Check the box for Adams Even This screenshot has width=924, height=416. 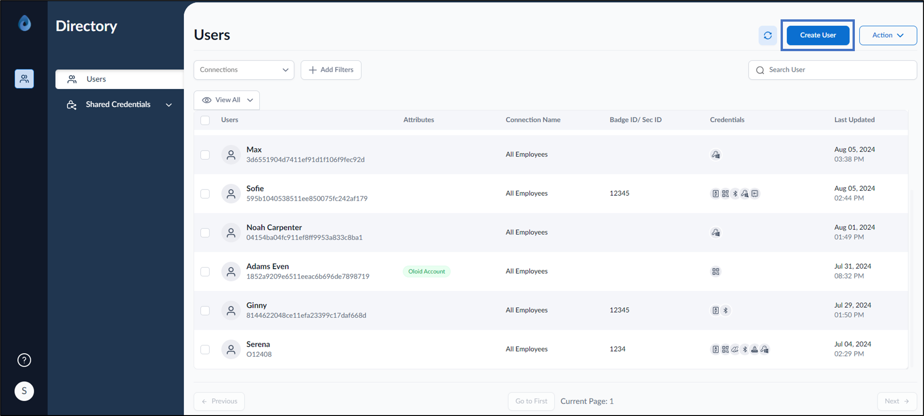205,271
